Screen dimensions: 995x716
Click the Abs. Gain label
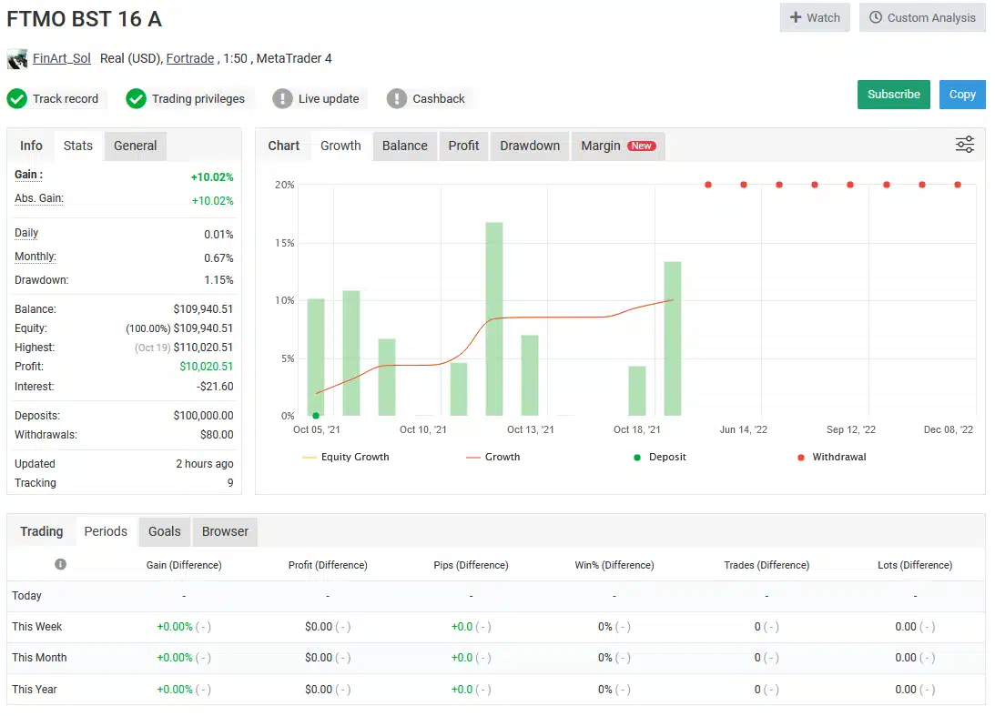39,198
